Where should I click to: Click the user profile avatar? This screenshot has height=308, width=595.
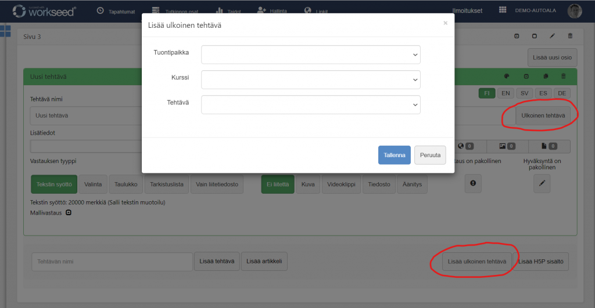coord(574,10)
